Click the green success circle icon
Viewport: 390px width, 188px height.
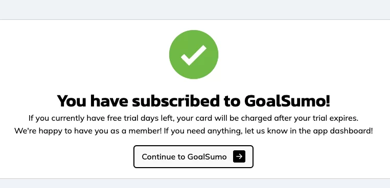pos(194,55)
